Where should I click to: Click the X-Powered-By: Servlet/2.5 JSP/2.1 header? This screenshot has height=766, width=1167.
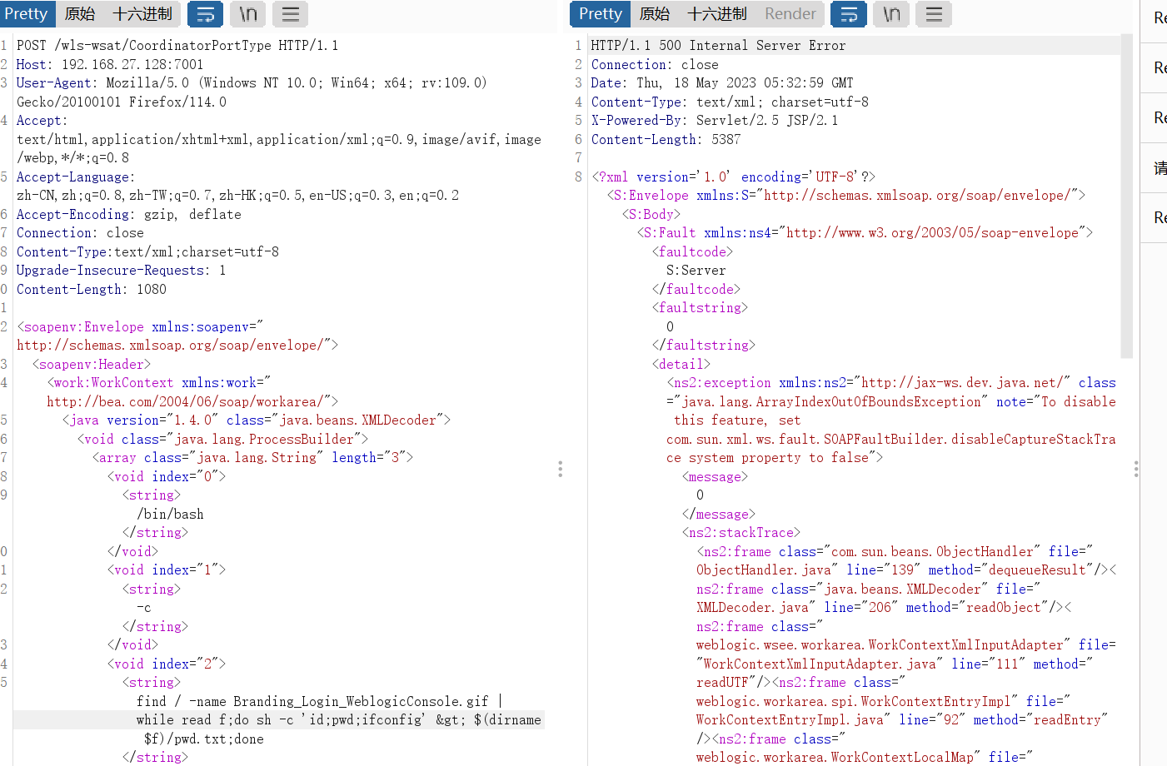click(715, 121)
